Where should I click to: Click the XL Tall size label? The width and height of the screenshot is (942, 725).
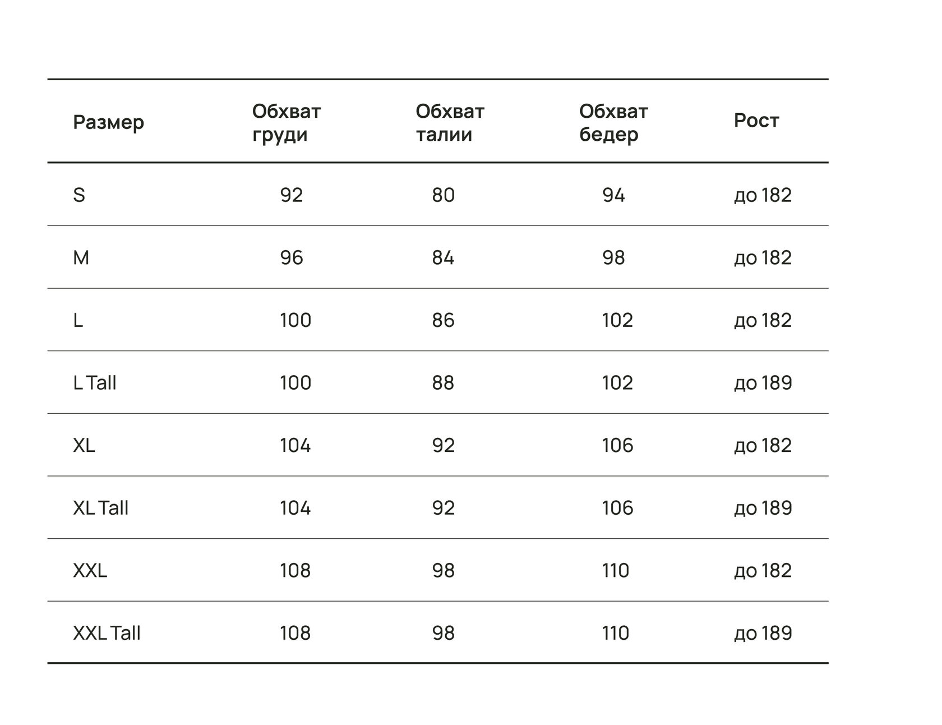[100, 508]
